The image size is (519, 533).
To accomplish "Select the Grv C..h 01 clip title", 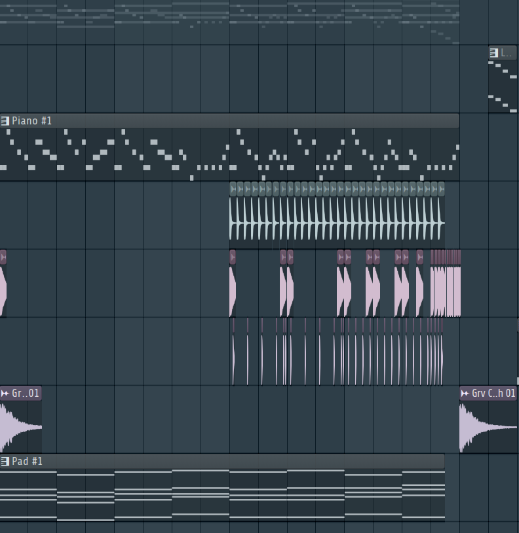I will (494, 394).
